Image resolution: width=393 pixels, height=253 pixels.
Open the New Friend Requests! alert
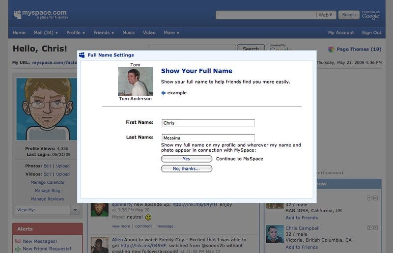click(47, 249)
